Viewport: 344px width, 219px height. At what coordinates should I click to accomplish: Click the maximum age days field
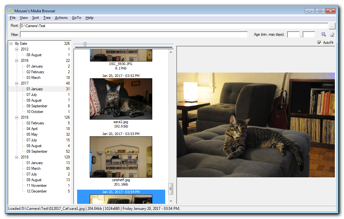click(x=309, y=34)
